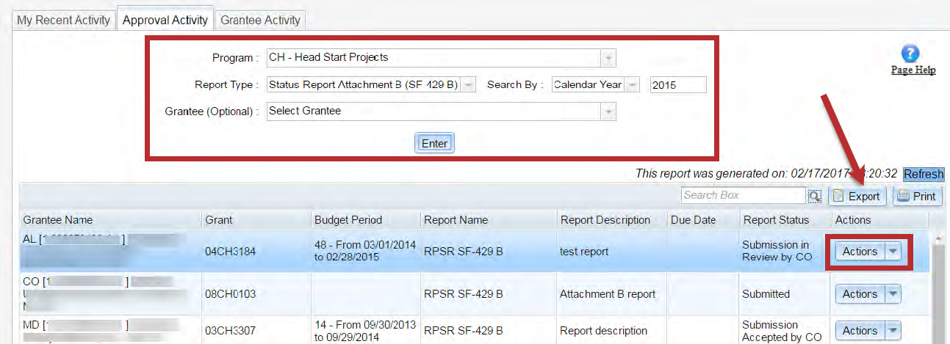
Task: Click the blue Page Help question mark icon
Action: (910, 53)
